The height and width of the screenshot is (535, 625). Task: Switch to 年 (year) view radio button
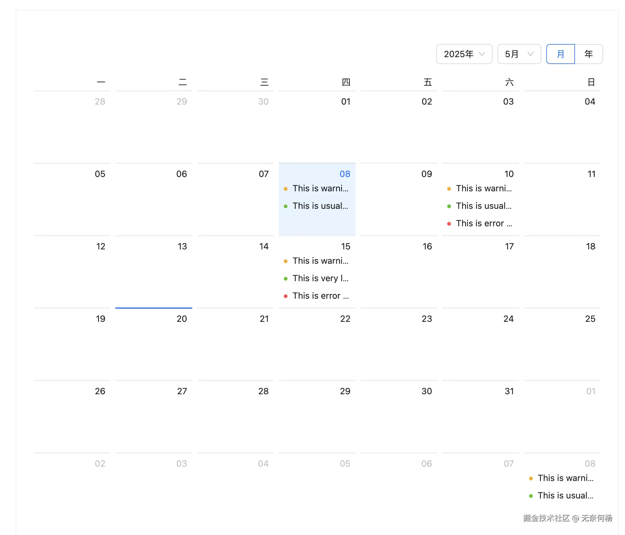(x=588, y=54)
